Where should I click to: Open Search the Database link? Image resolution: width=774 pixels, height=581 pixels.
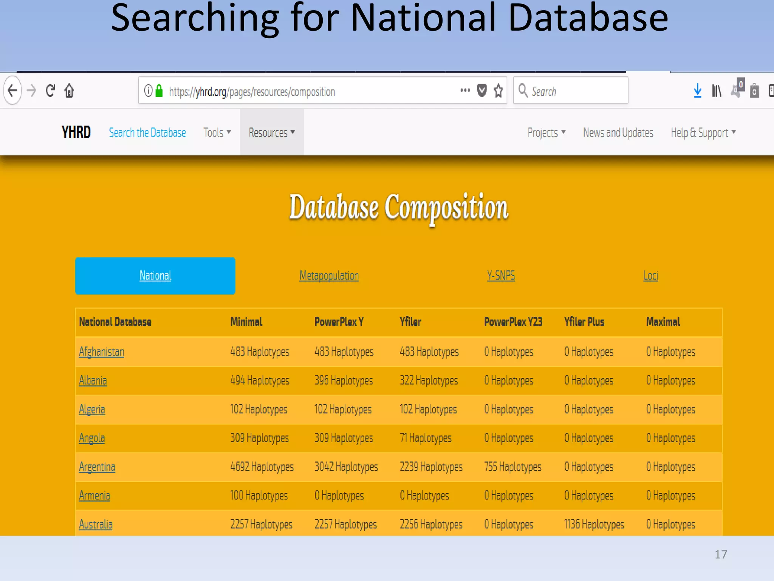tap(147, 133)
